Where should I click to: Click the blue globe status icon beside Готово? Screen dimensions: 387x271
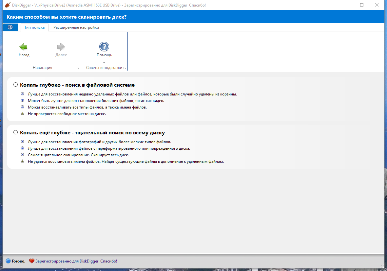[x=8, y=261]
